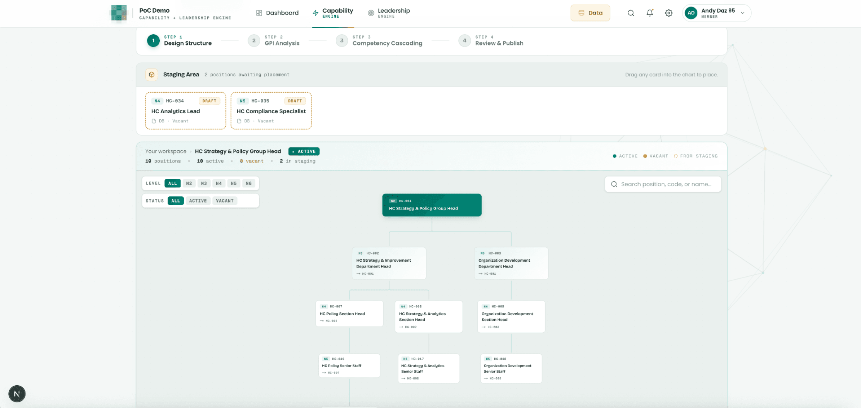Click the Leadership target icon
861x408 pixels.
371,13
